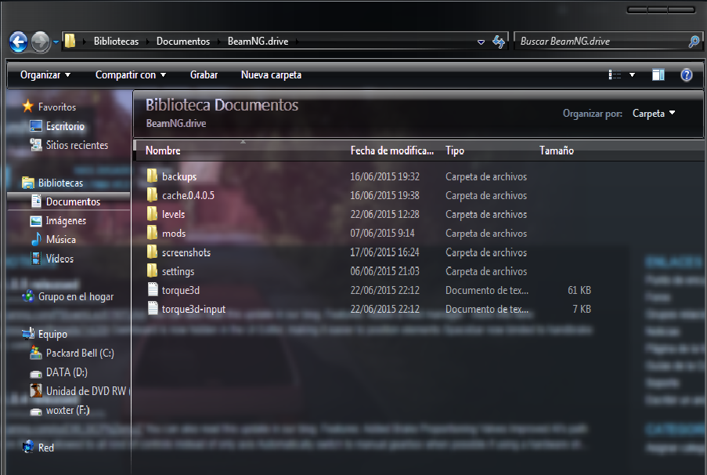The image size is (707, 475).
Task: Select the cache.0.4.0.5 folder icon
Action: [x=153, y=194]
